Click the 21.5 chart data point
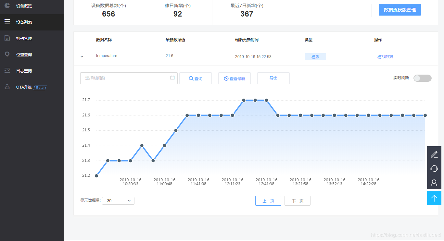Viewport: 444px width, 241px height. point(176,130)
